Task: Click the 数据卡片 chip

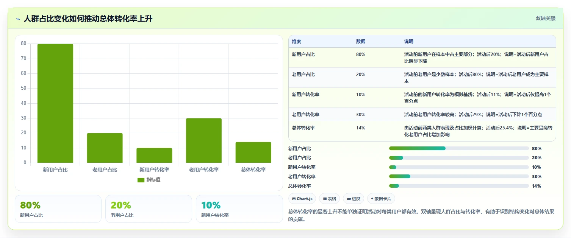Action: tap(381, 199)
